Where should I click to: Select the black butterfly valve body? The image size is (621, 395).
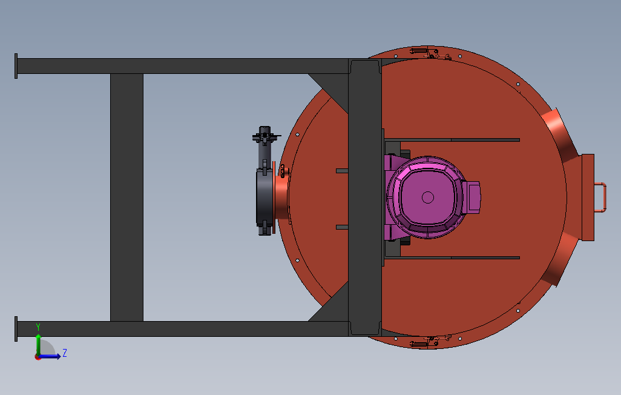tap(264, 198)
